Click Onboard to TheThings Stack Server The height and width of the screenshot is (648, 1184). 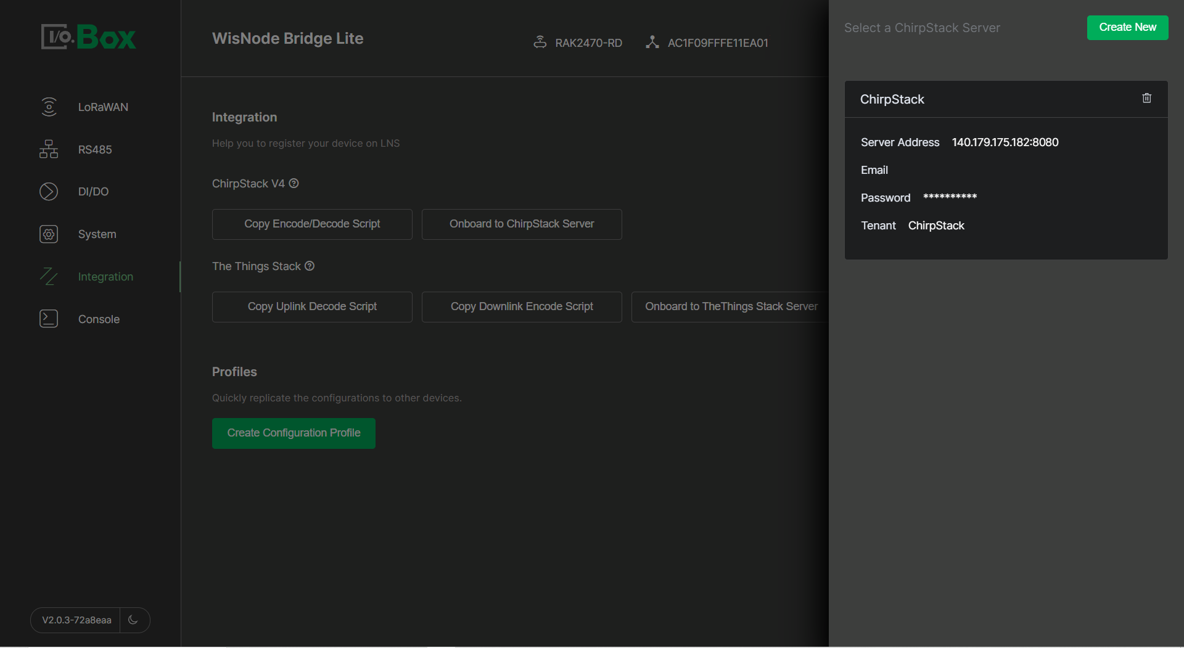(731, 307)
